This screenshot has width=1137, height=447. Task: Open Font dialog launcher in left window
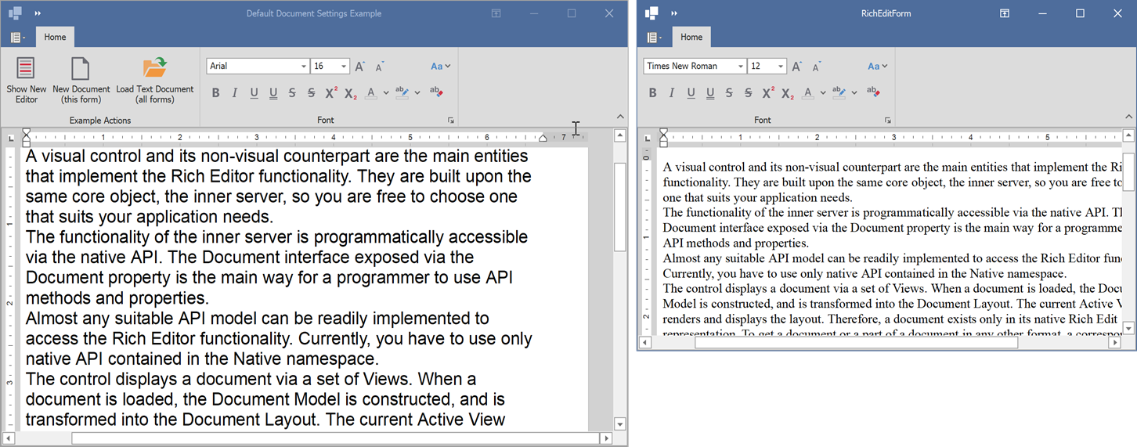tap(450, 120)
